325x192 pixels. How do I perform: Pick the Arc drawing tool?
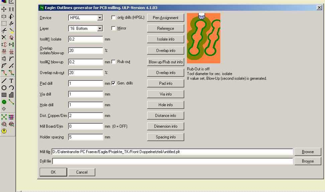coord(11,88)
